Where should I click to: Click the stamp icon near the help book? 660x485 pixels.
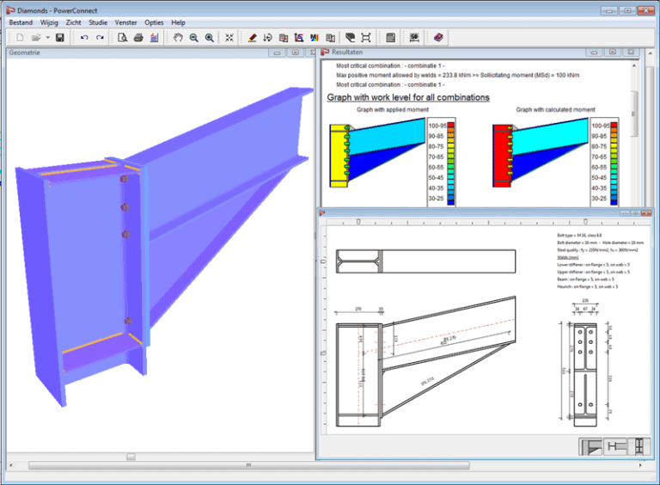(414, 38)
